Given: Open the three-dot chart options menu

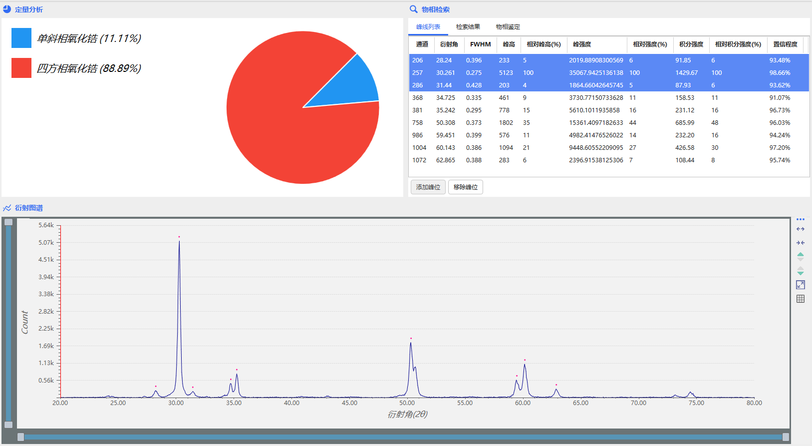Looking at the screenshot, I should tap(801, 219).
